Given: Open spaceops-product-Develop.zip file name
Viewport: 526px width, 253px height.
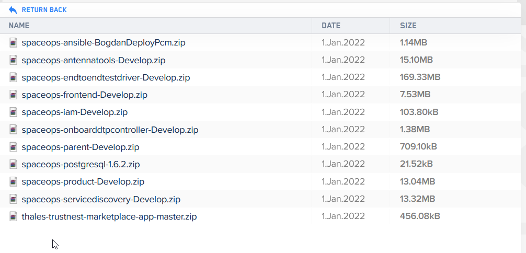Looking at the screenshot, I should (83, 181).
